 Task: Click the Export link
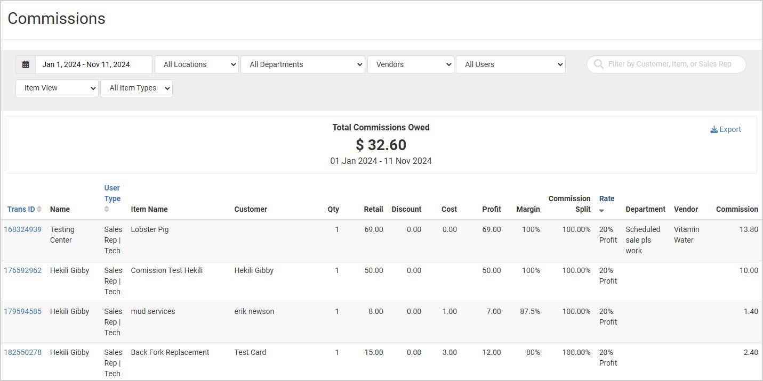(726, 129)
